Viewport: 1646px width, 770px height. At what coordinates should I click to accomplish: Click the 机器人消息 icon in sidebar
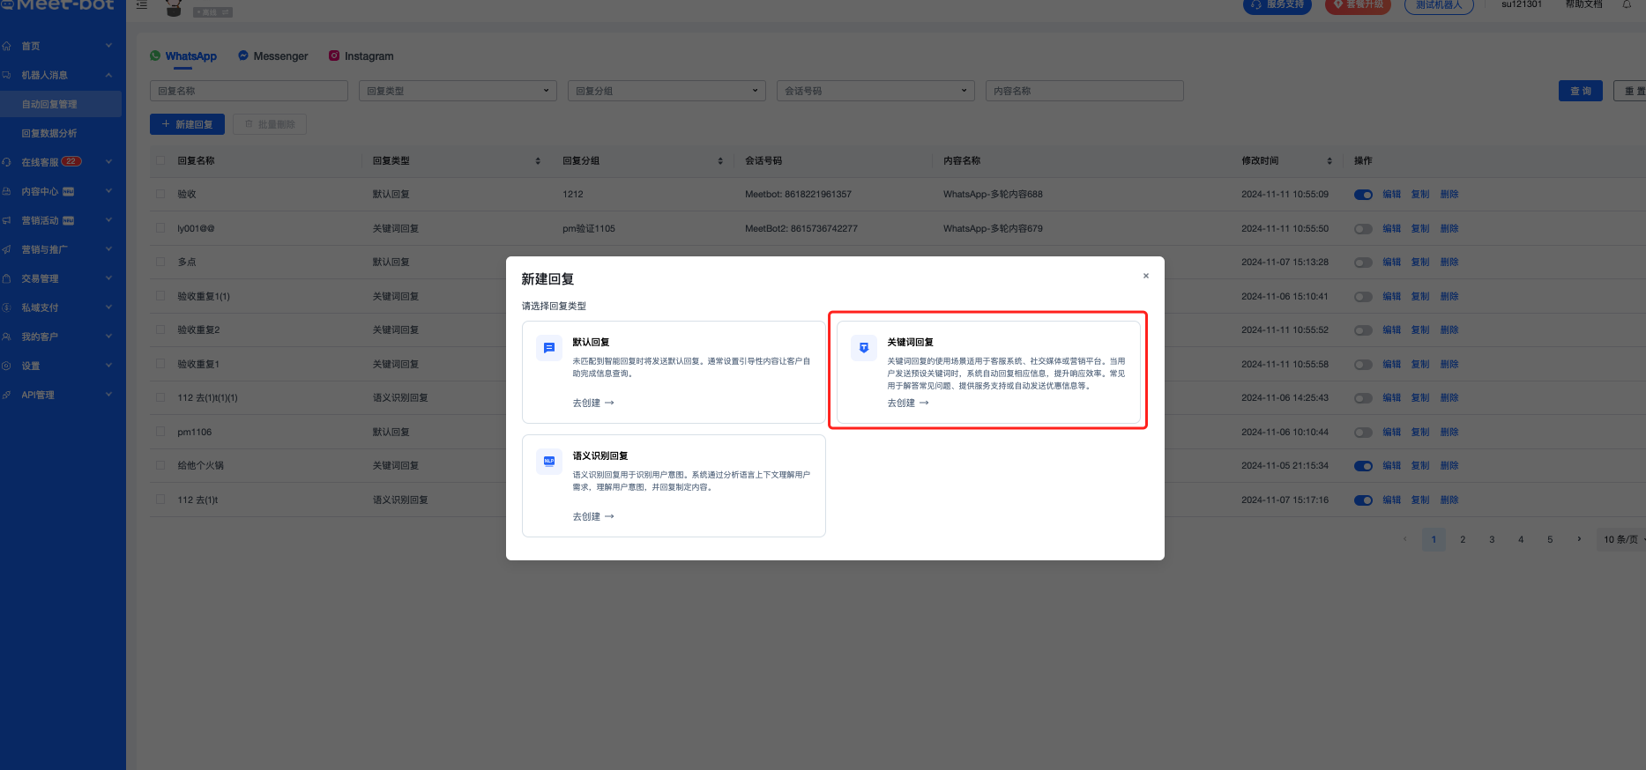[7, 75]
